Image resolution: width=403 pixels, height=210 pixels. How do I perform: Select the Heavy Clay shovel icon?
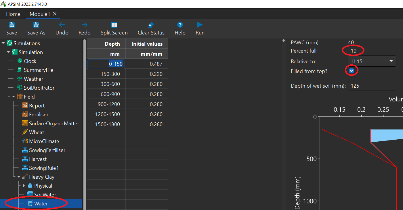[25, 177]
